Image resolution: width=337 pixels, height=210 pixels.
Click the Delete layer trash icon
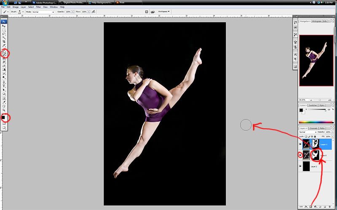tap(330, 207)
